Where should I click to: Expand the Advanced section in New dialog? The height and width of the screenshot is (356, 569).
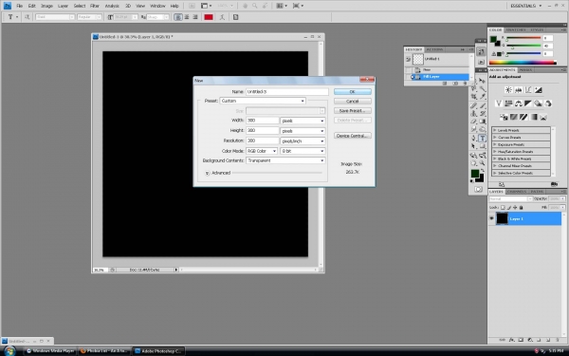click(x=207, y=173)
